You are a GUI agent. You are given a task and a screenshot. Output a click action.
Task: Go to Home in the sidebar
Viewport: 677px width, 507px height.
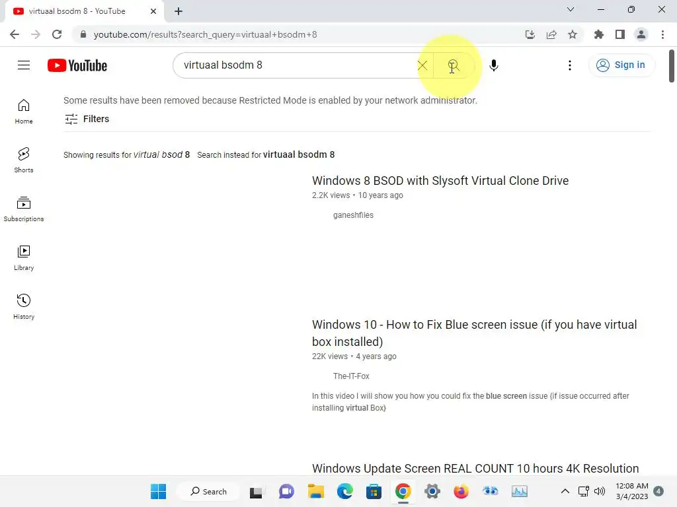point(24,111)
